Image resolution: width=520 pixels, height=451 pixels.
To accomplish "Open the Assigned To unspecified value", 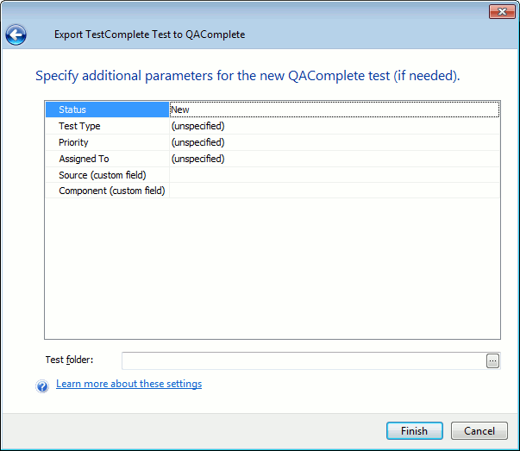I will point(334,159).
